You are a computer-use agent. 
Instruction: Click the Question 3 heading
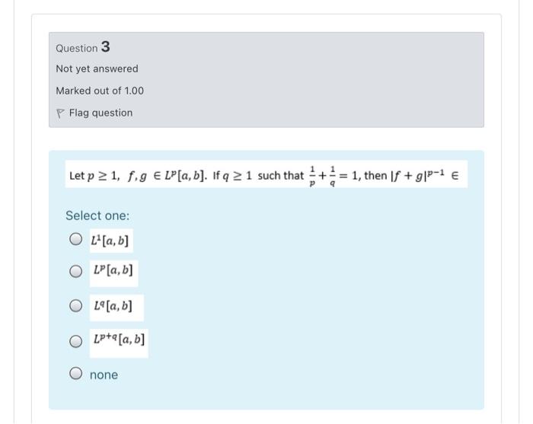83,47
